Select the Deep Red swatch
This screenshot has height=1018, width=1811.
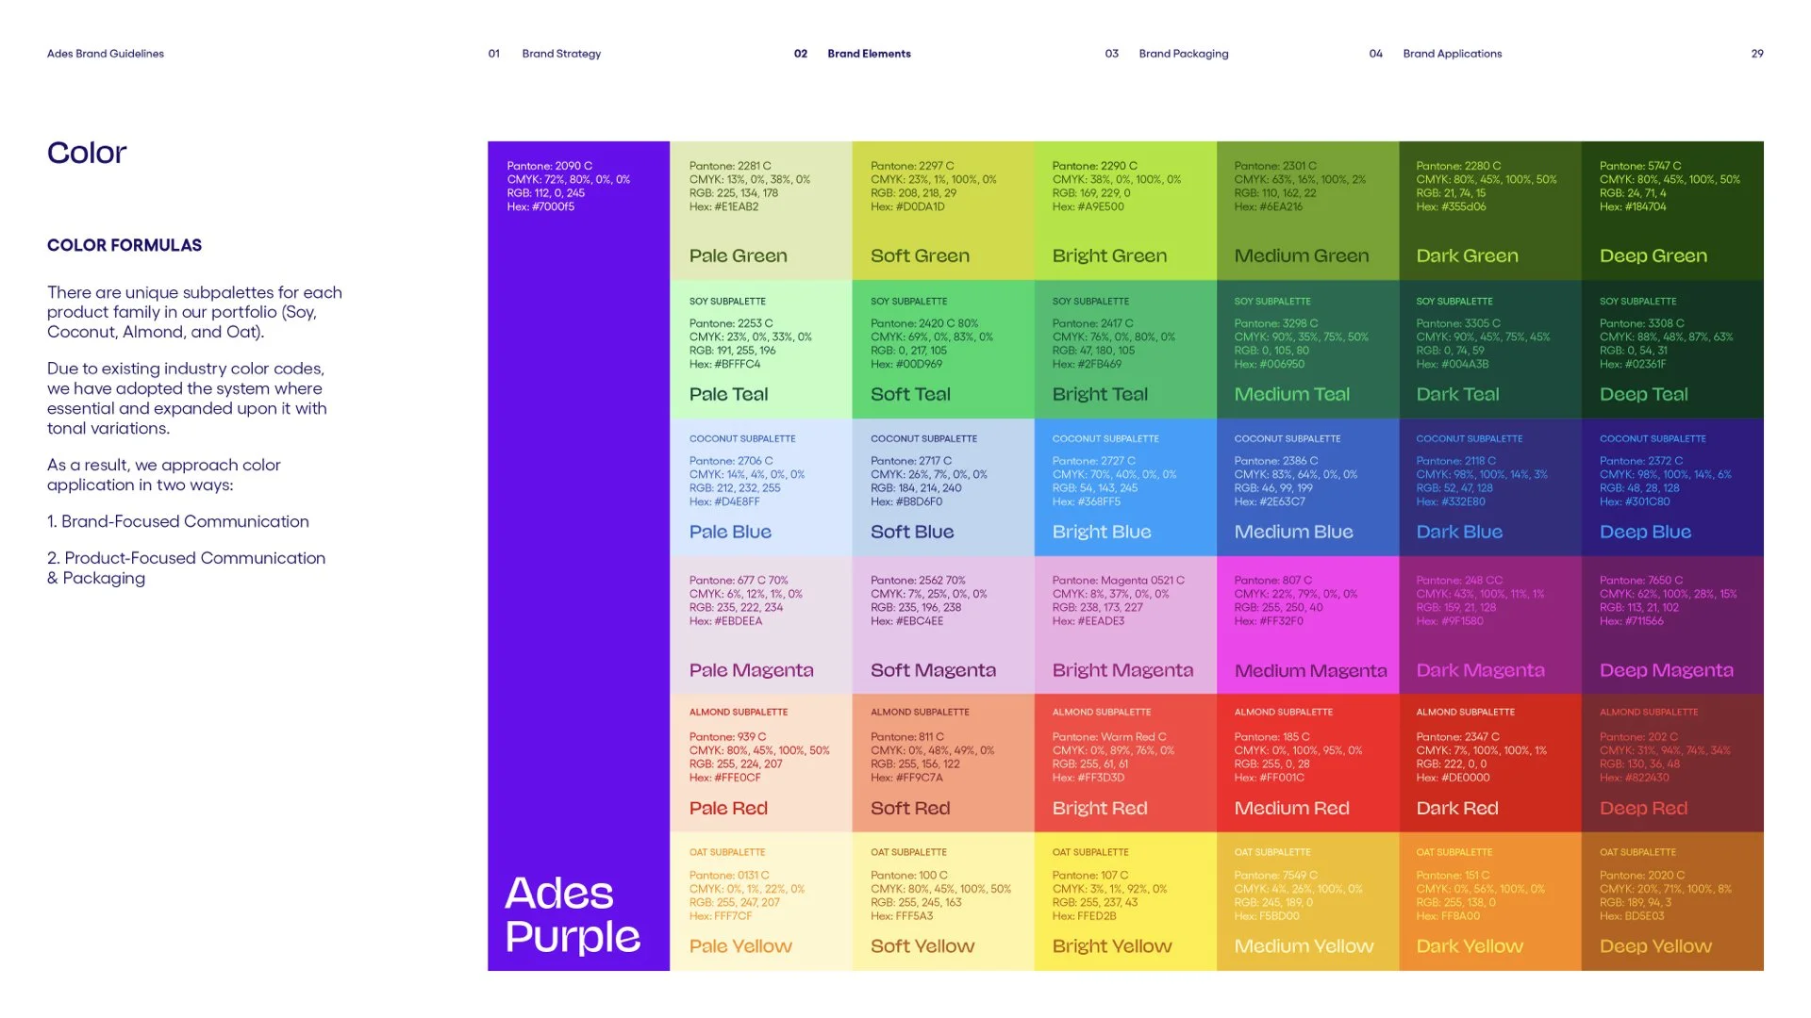point(1672,763)
